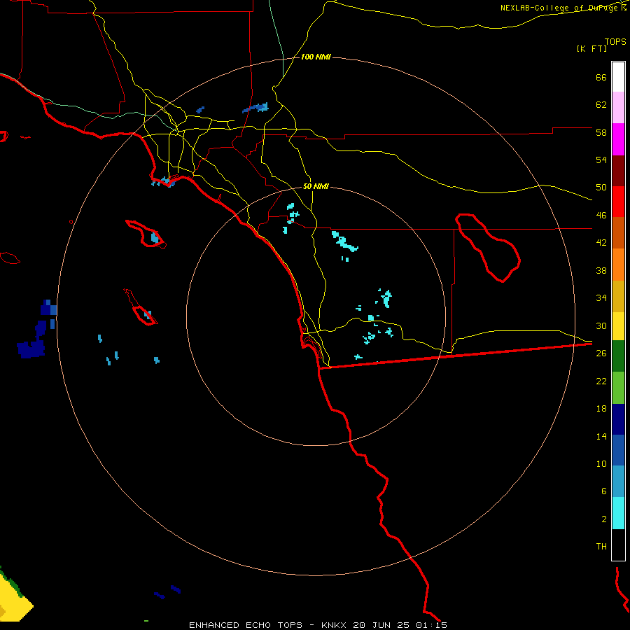
Task: Click the legend value '38'
Action: click(601, 270)
